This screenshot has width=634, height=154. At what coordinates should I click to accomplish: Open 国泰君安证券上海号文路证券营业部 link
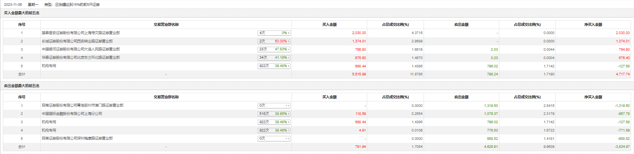click(80, 33)
